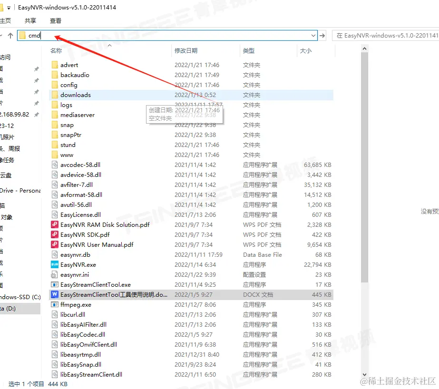Click the vertical scrollbar thumb
Screen dimensions: 439x389
[x=364, y=167]
